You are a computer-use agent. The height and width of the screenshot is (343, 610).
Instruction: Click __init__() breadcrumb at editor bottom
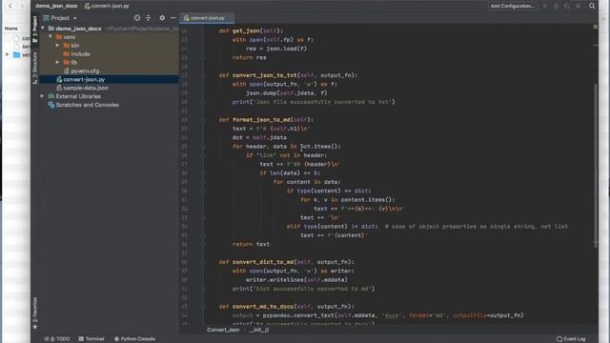pyautogui.click(x=259, y=330)
